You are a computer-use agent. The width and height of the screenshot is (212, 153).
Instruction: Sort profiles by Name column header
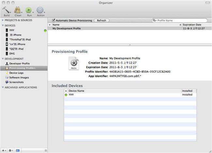point(116,25)
